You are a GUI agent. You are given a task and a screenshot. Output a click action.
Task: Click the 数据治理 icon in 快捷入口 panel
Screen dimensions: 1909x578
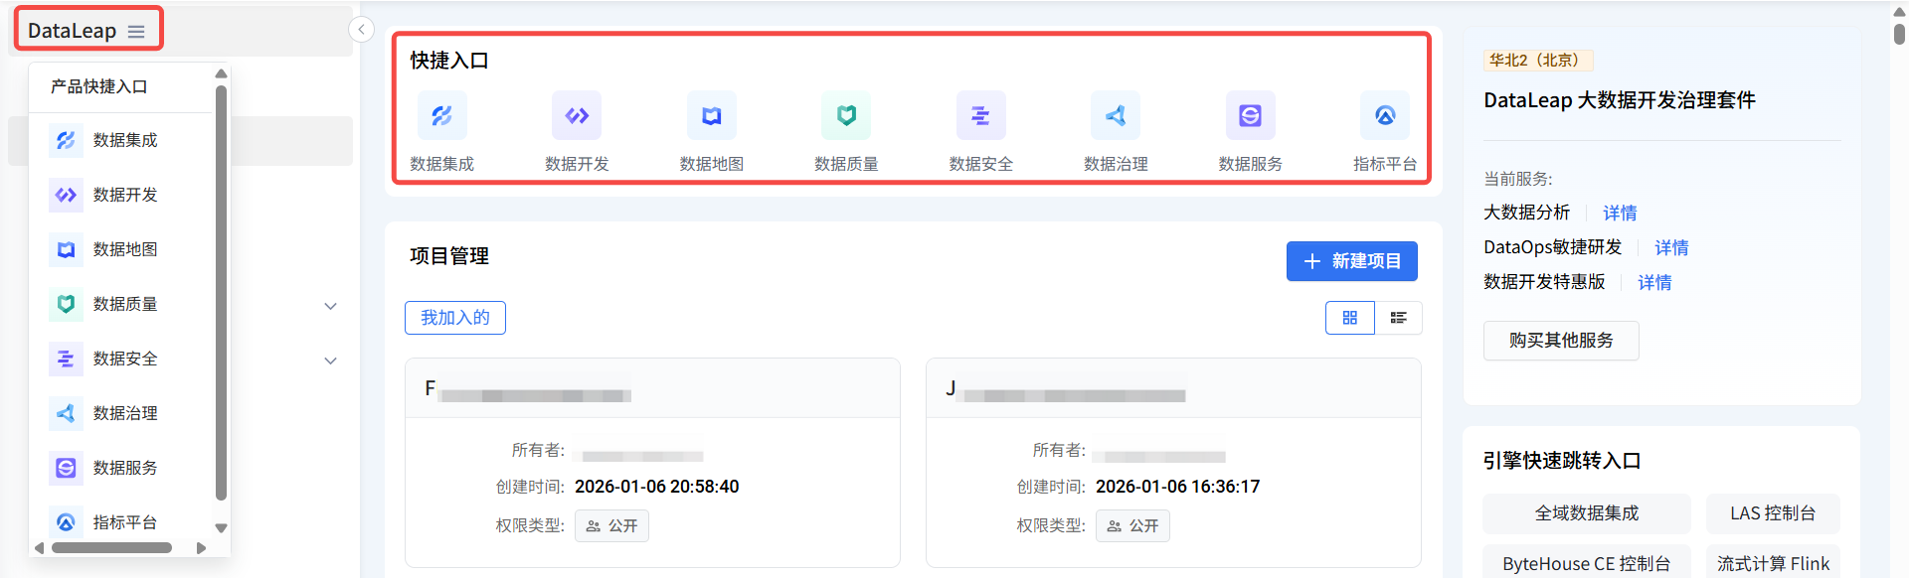[1116, 116]
